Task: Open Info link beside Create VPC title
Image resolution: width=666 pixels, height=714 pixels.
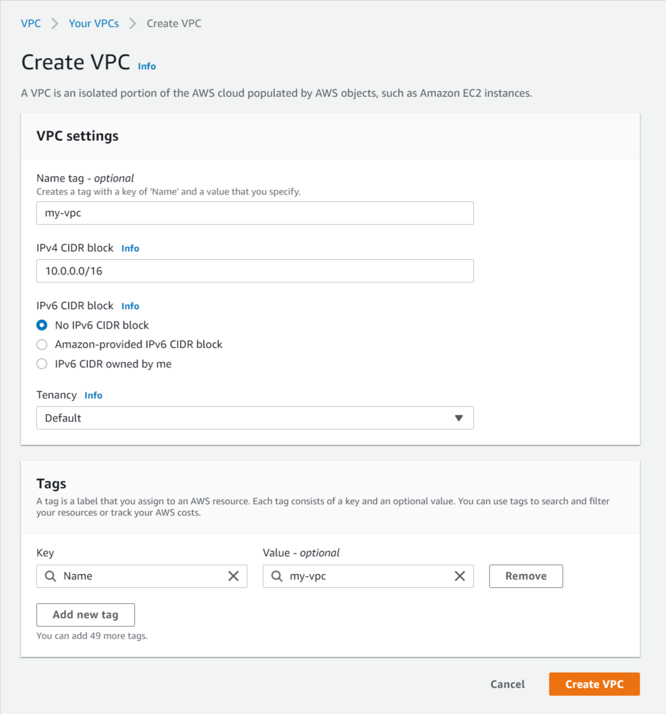Action: [147, 66]
